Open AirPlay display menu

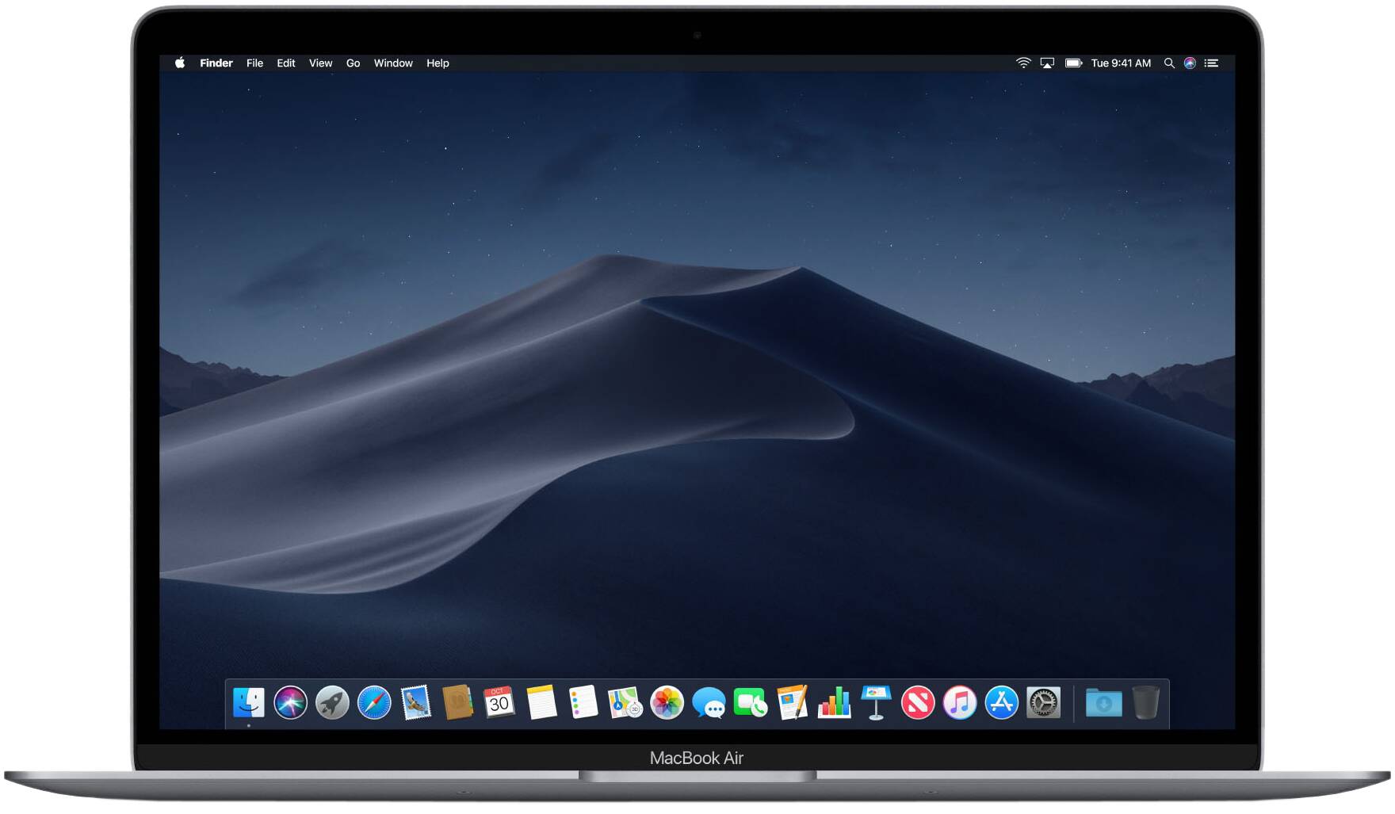pyautogui.click(x=1047, y=63)
